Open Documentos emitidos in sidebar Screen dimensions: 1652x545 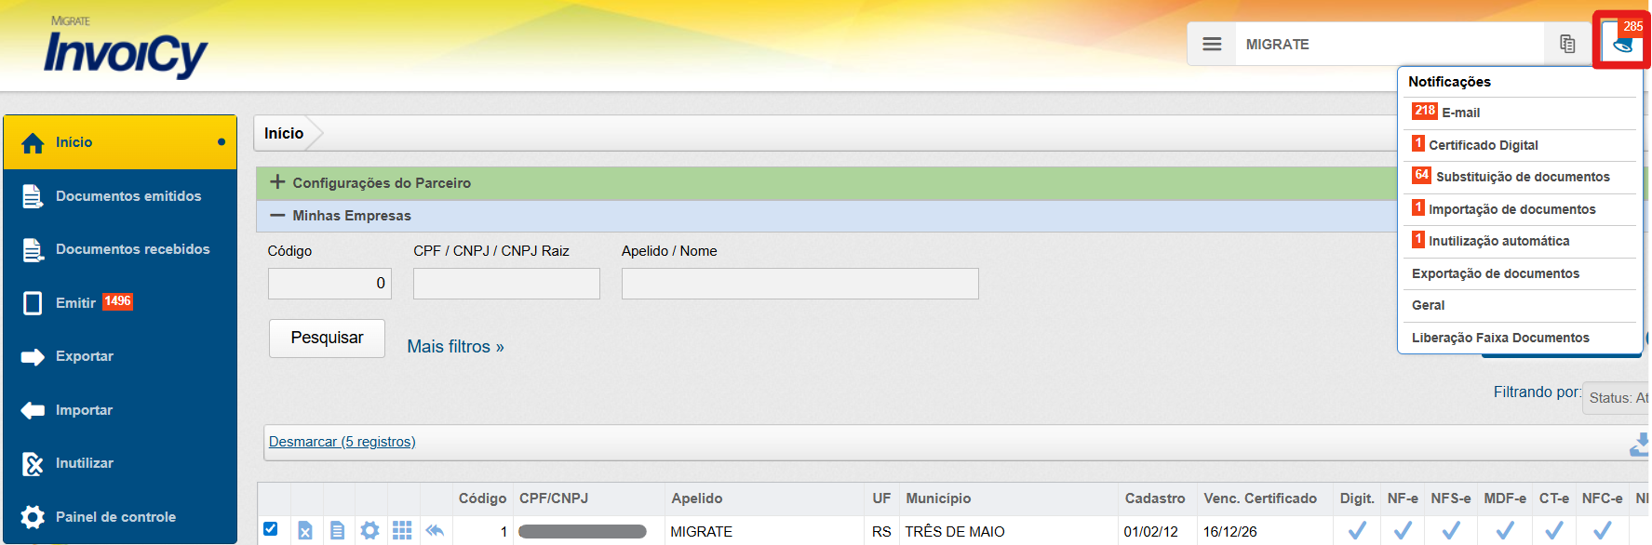pyautogui.click(x=128, y=196)
